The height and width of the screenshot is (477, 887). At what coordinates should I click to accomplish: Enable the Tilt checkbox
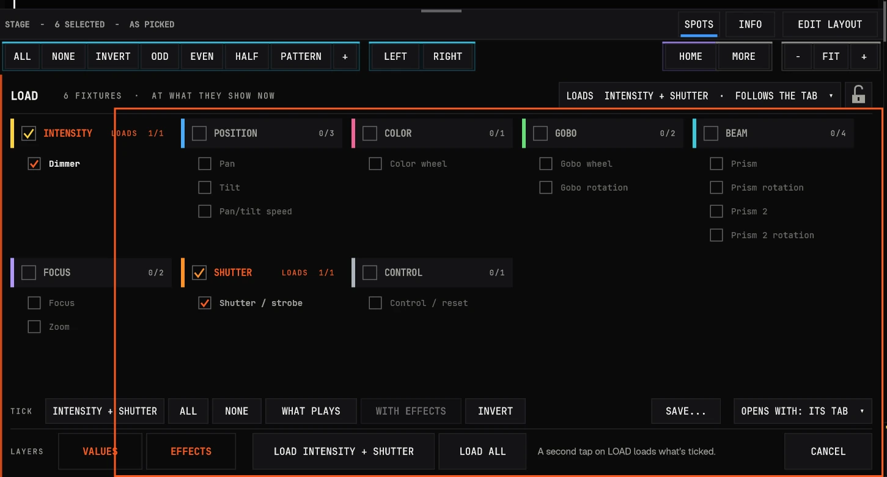tap(205, 188)
